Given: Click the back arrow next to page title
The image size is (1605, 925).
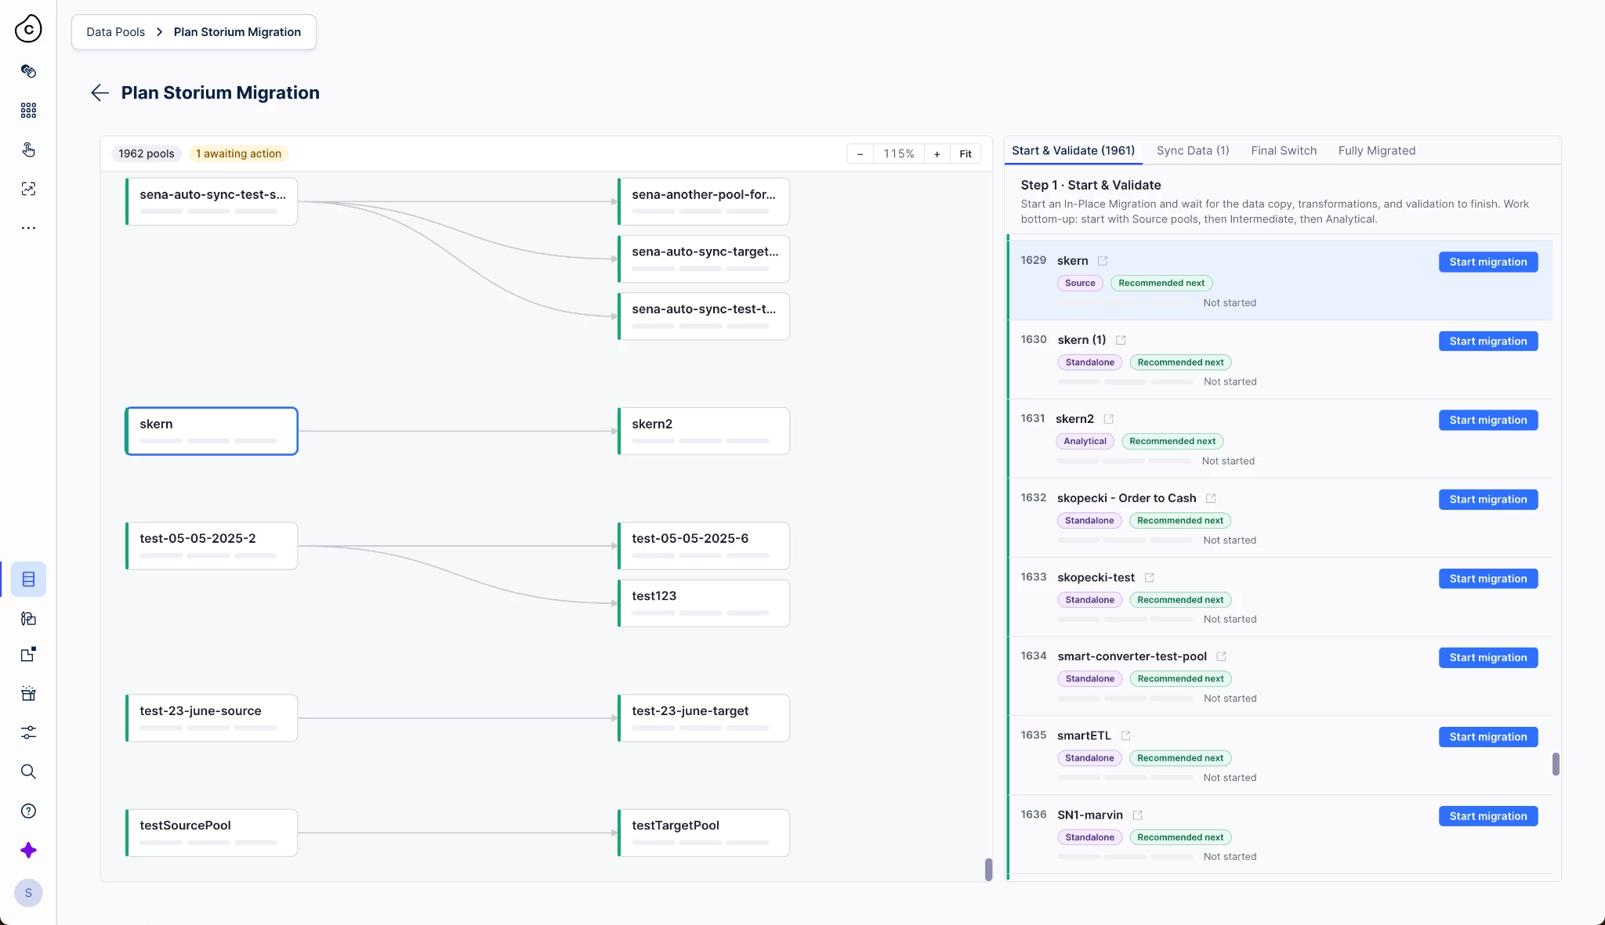Looking at the screenshot, I should pos(100,92).
